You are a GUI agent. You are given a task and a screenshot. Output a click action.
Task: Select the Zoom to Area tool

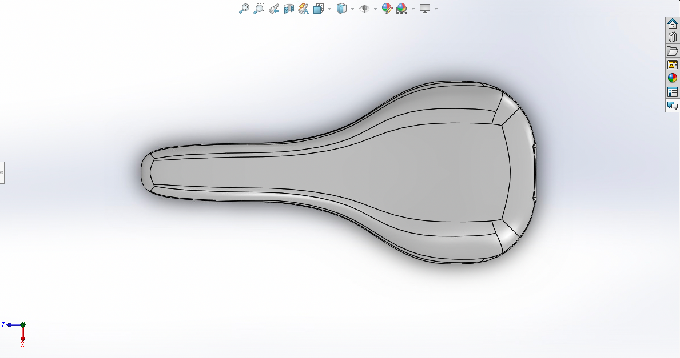point(259,9)
